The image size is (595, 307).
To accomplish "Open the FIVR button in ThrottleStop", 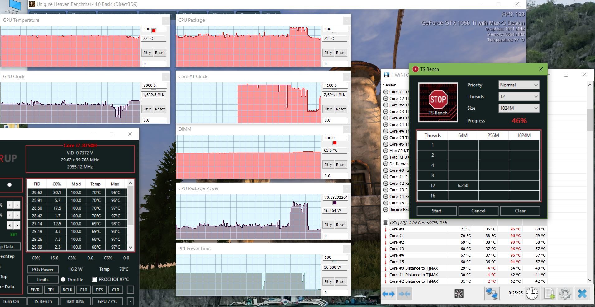I will pyautogui.click(x=35, y=290).
